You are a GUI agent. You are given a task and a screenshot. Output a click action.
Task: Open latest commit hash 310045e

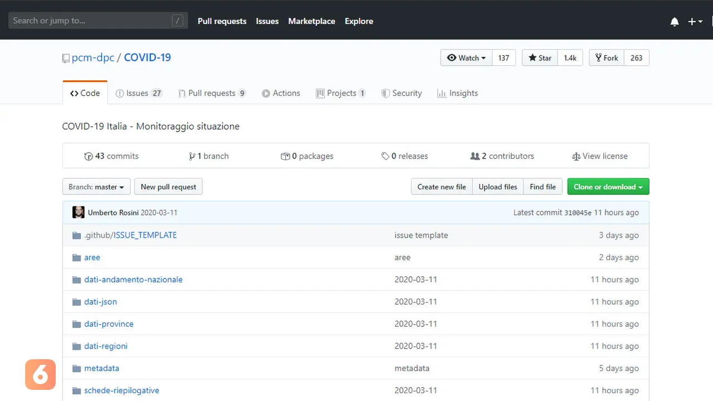click(578, 213)
